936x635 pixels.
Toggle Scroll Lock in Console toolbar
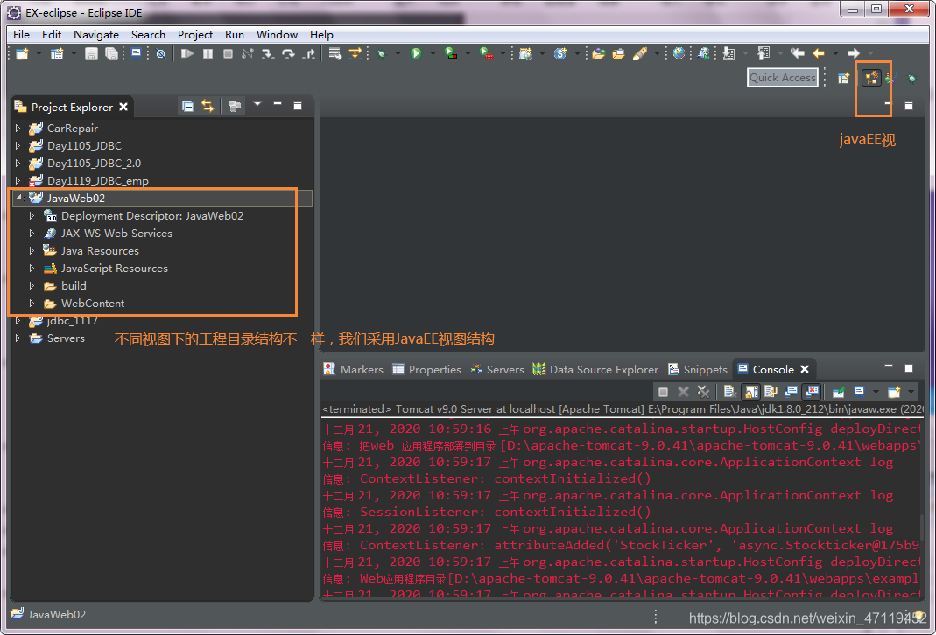click(x=751, y=392)
